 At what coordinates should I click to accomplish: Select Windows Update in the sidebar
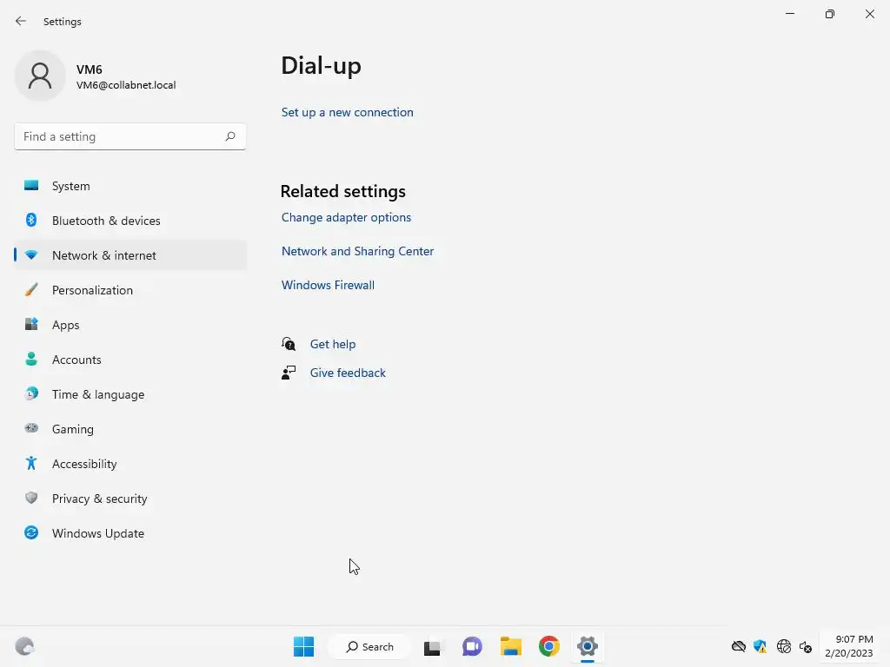tap(130, 533)
